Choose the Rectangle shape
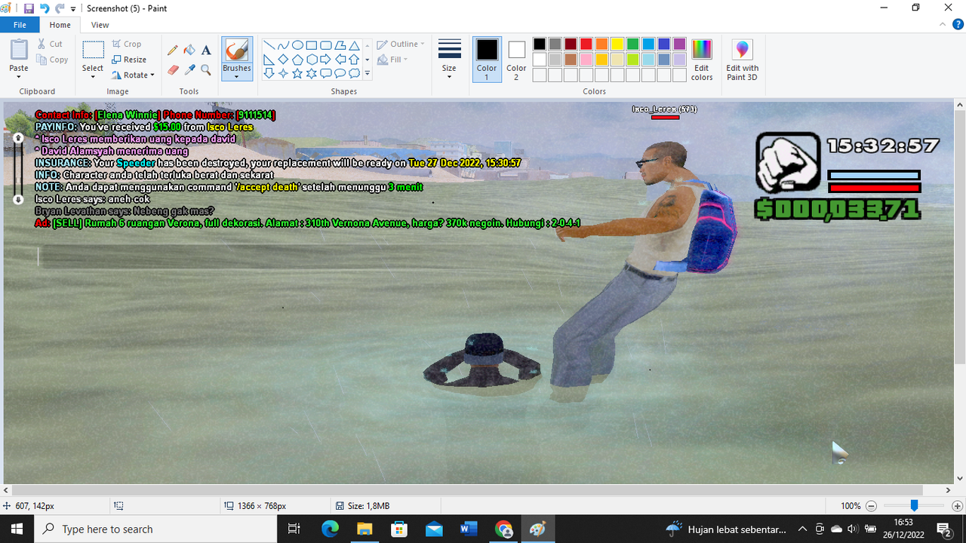 [312, 45]
